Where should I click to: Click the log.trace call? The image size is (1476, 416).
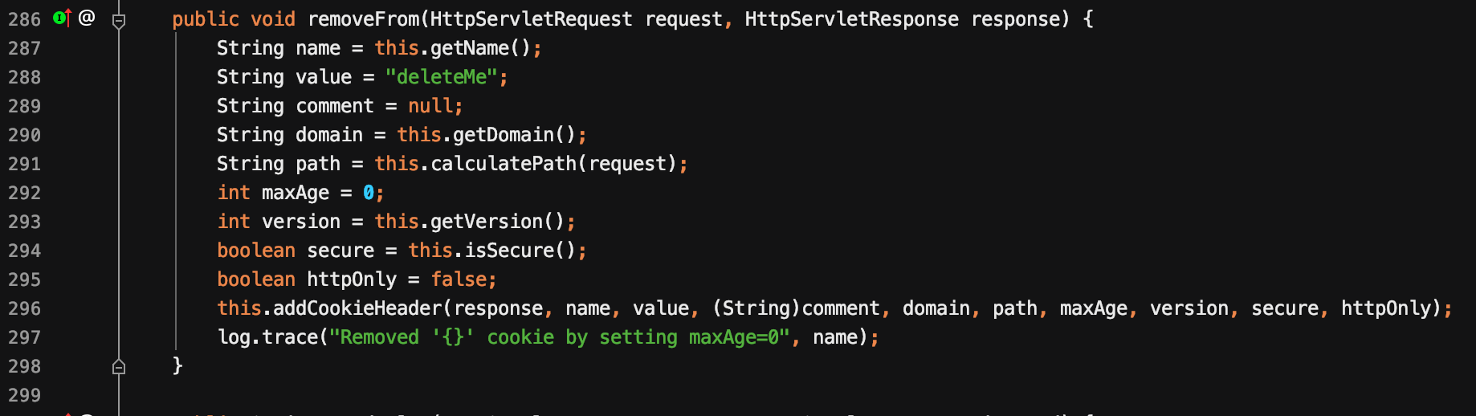point(268,337)
